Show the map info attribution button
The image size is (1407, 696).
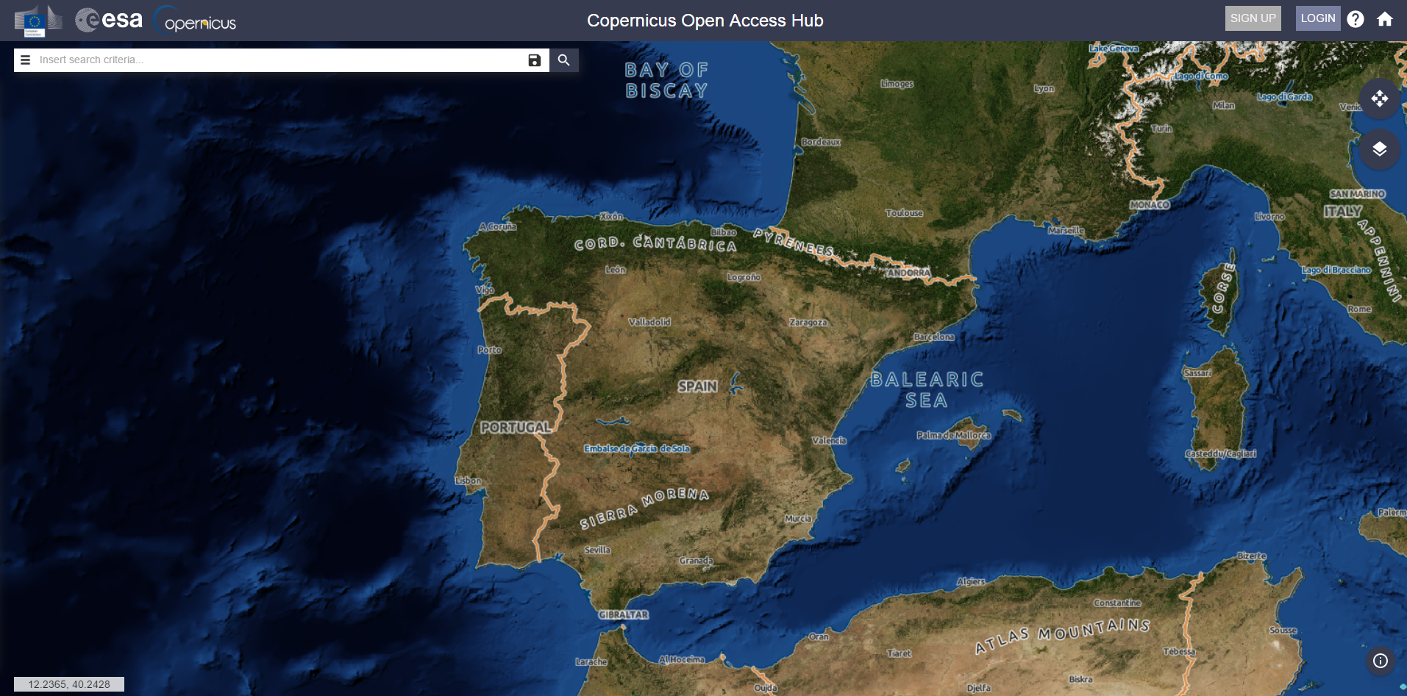[x=1381, y=661]
